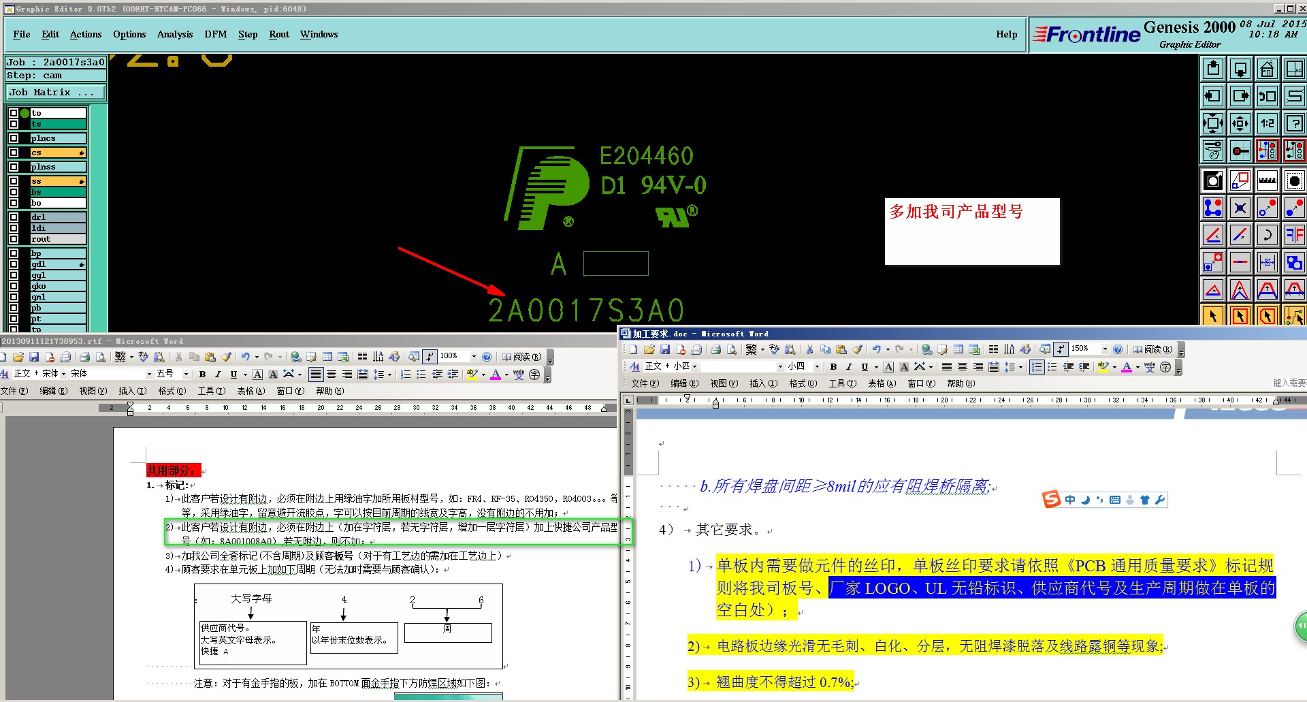
Task: Open the 正文 + 宋体 style dropdown
Action: pyautogui.click(x=63, y=374)
